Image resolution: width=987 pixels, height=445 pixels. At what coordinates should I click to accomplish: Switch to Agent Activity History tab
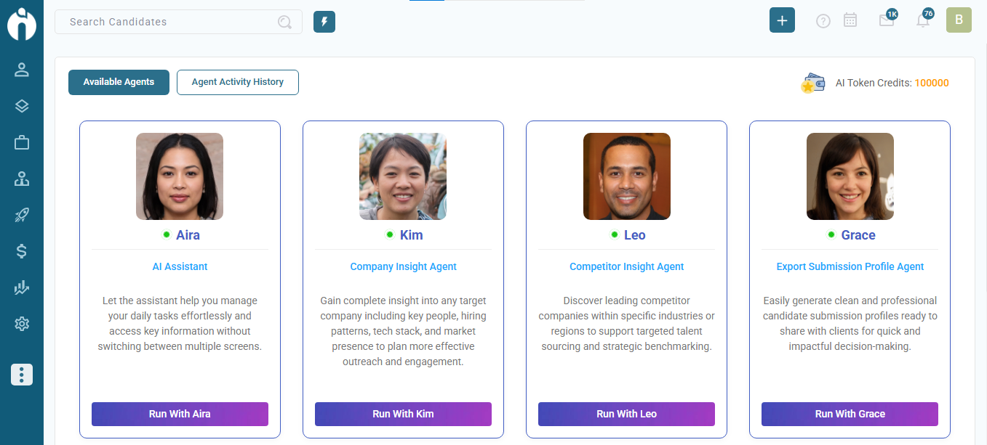click(x=238, y=82)
